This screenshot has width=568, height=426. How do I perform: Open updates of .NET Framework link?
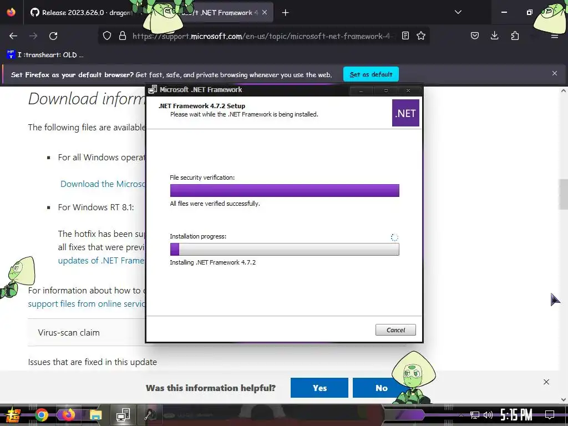(102, 261)
